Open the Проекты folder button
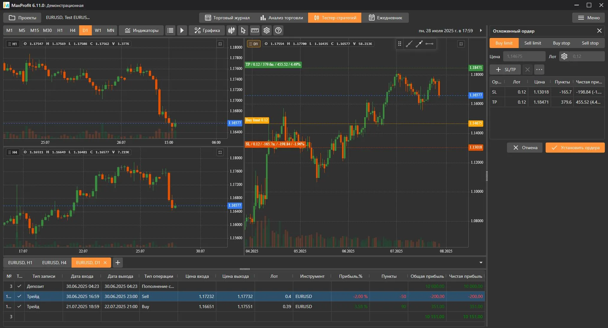Screen dimensions: 608x328 (22, 18)
